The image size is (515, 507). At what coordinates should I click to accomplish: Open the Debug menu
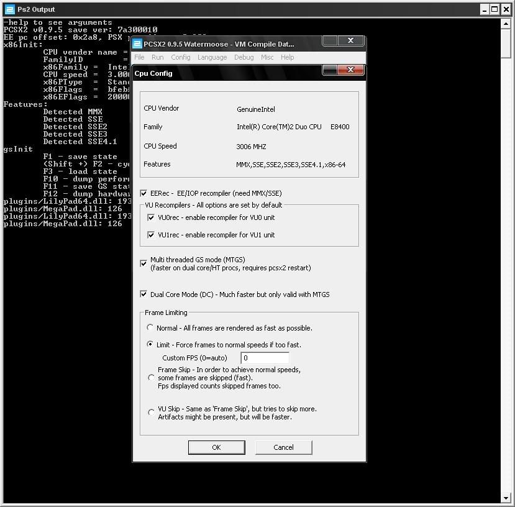(244, 57)
